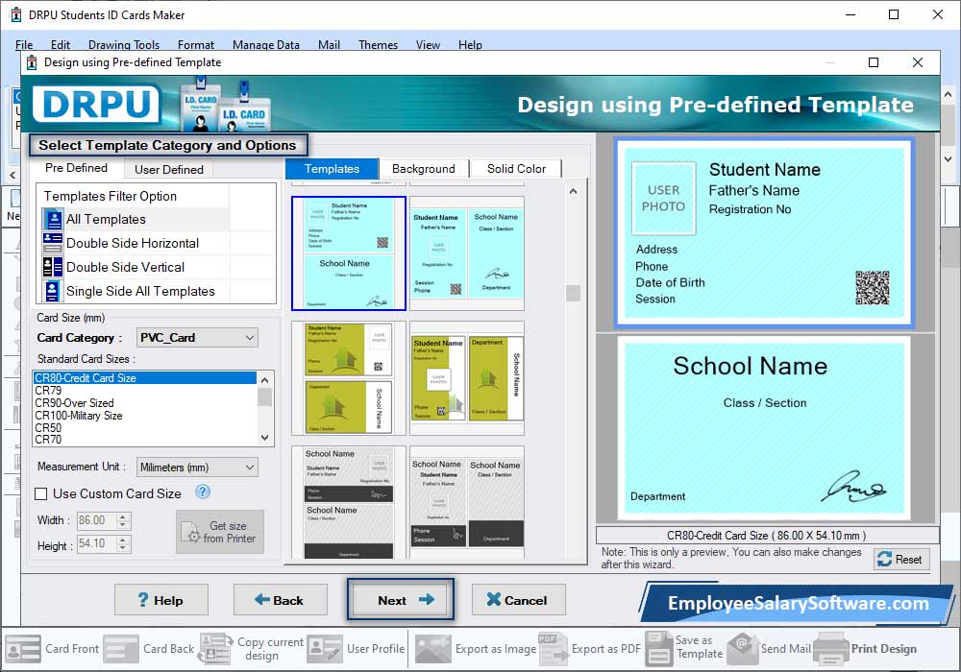
Task: Click the DRPU app icon in the main title bar
Action: (x=16, y=14)
